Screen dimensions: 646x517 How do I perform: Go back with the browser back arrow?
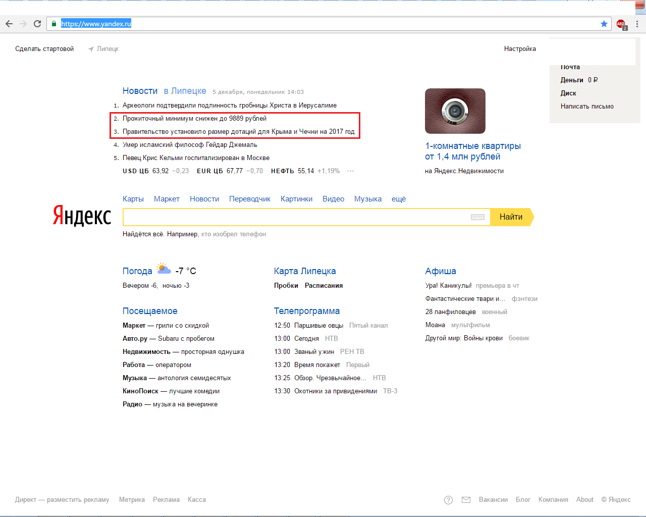pos(9,24)
